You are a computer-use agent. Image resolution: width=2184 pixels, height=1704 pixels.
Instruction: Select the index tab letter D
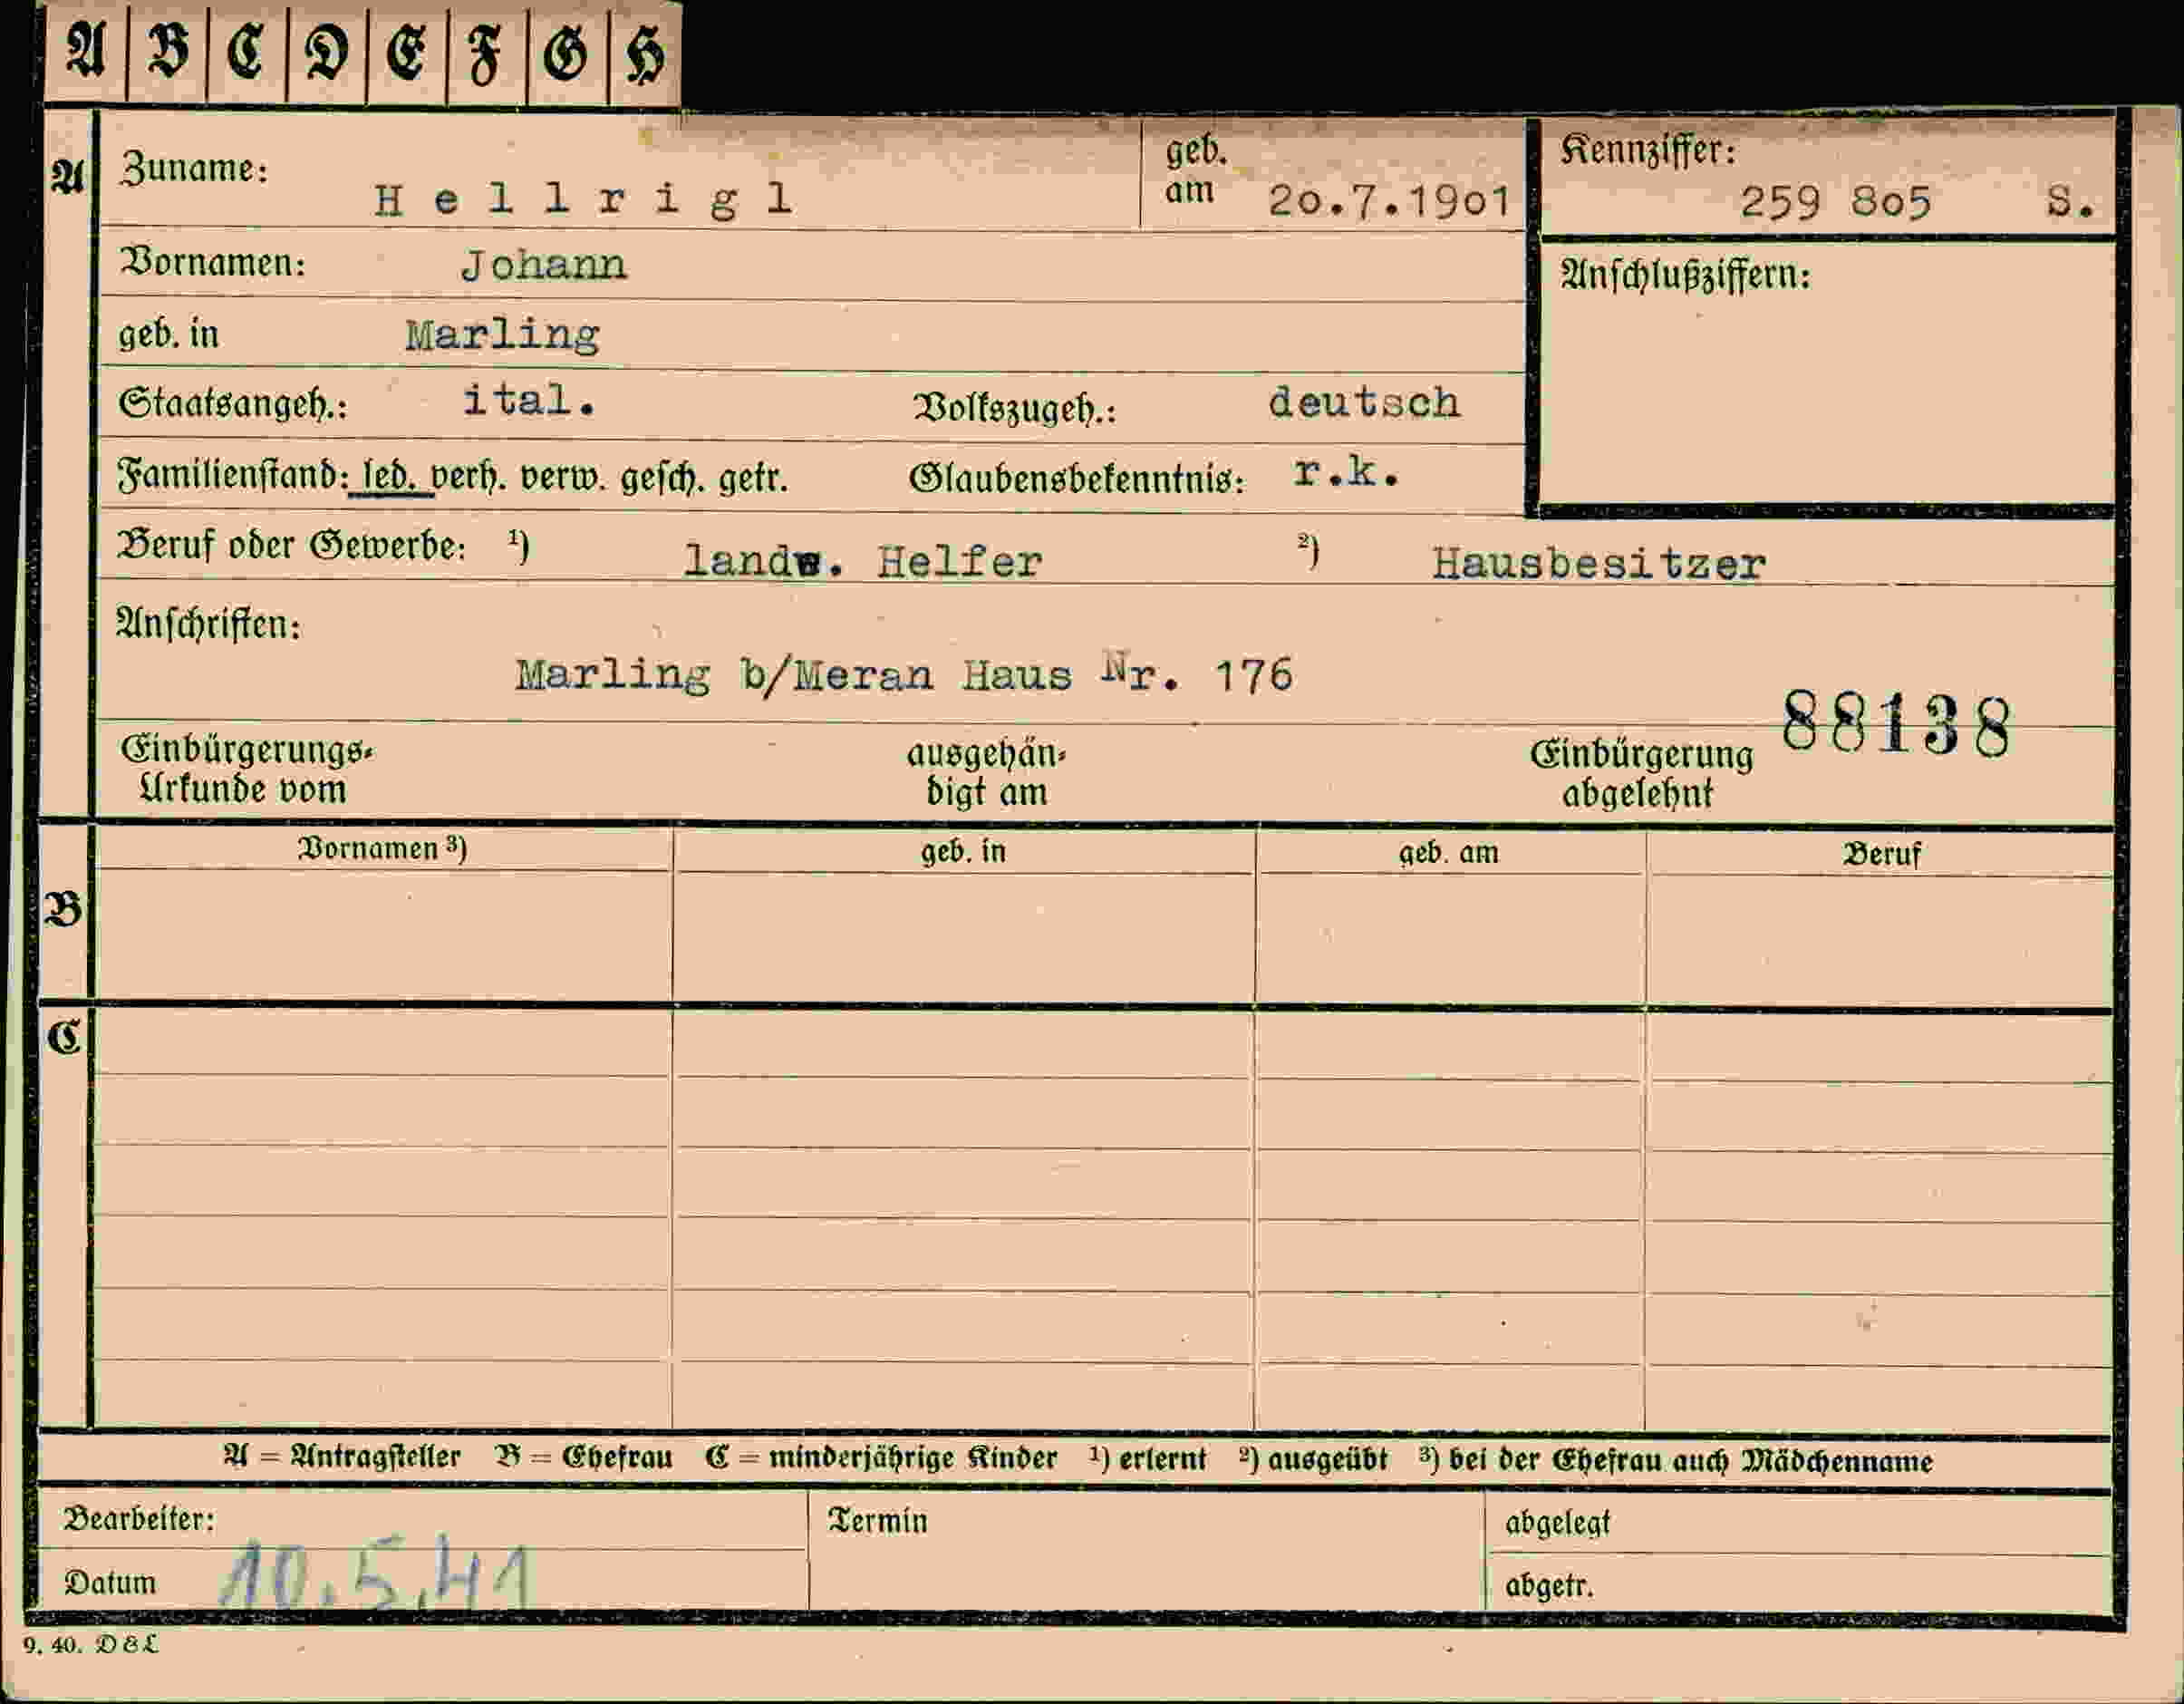(327, 52)
